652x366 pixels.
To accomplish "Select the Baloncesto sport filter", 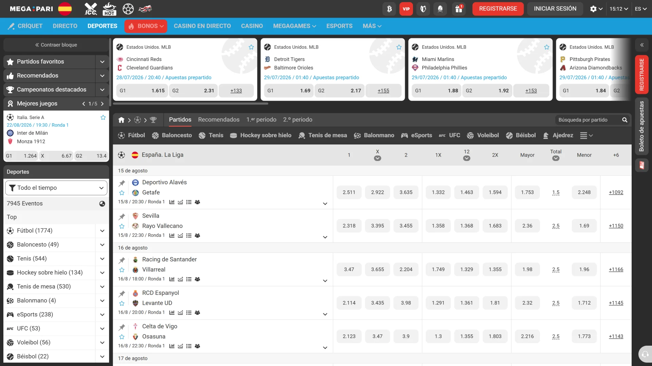I will pos(172,136).
